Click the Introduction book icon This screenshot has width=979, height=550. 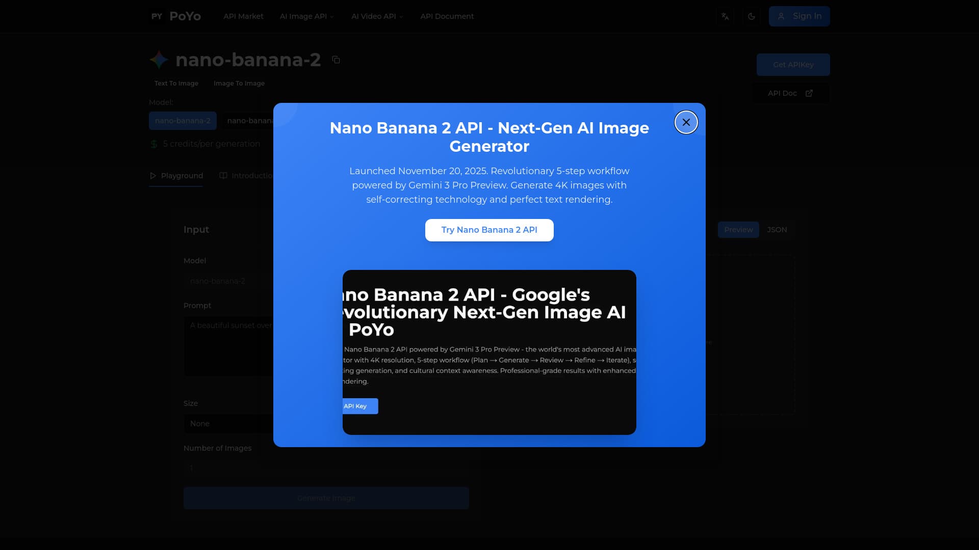pyautogui.click(x=223, y=176)
